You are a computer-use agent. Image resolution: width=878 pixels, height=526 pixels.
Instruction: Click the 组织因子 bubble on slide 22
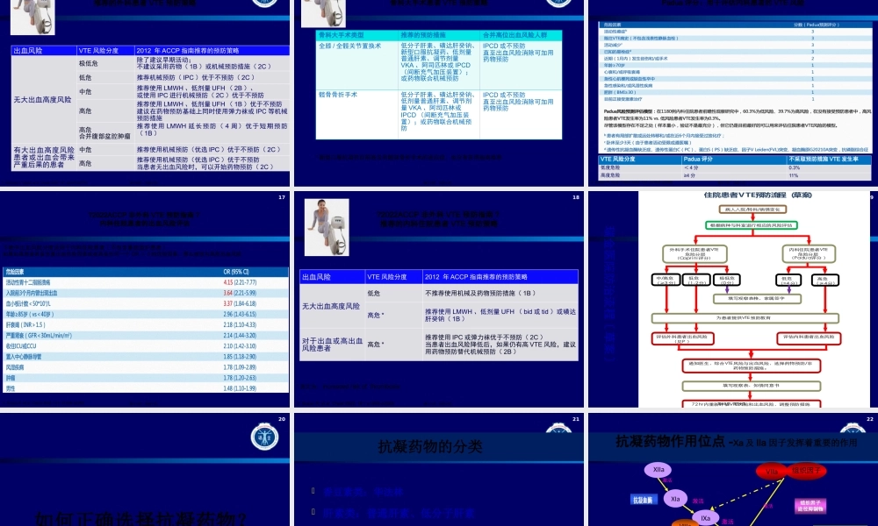click(x=807, y=471)
